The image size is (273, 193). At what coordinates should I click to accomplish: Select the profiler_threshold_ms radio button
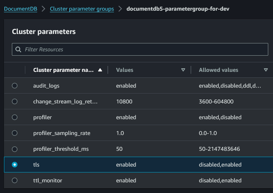pyautogui.click(x=15, y=149)
